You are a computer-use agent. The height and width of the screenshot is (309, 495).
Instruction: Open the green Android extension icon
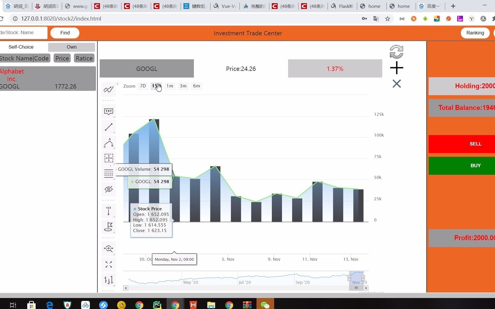tap(425, 19)
